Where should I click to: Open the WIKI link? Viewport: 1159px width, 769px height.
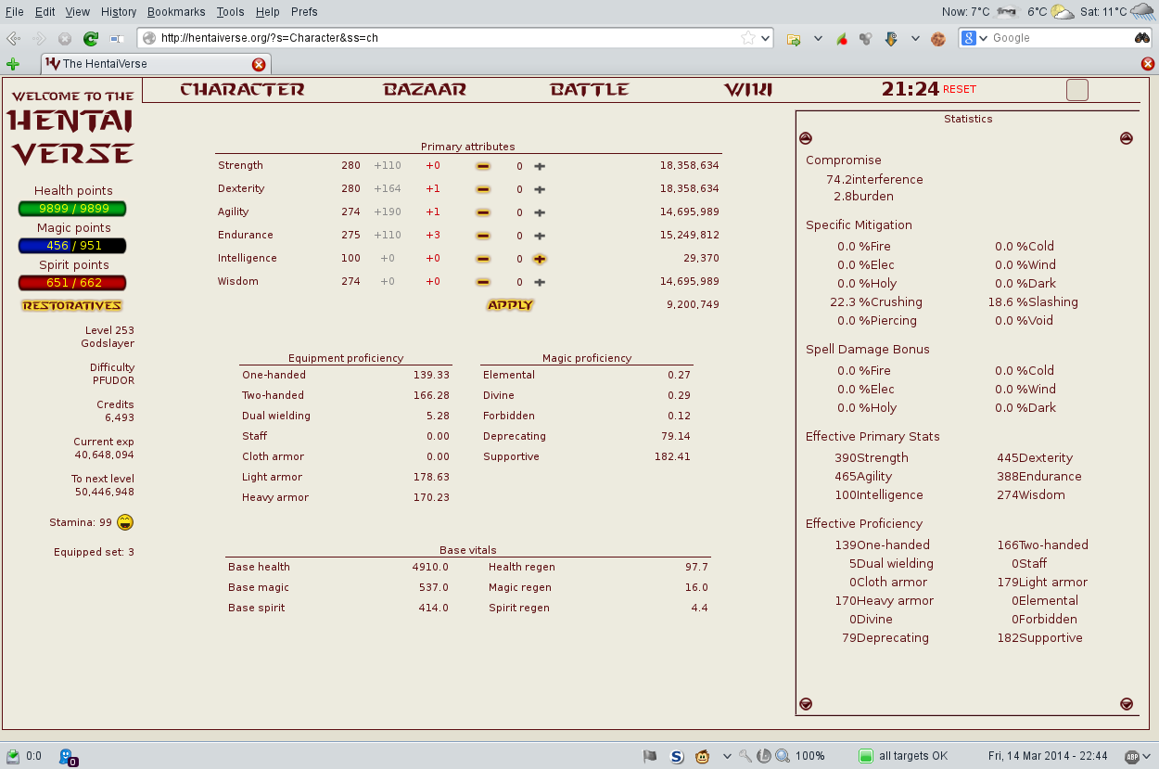(x=748, y=90)
